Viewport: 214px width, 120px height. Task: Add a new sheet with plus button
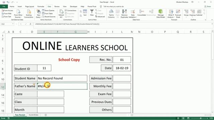pyautogui.click(x=46, y=115)
